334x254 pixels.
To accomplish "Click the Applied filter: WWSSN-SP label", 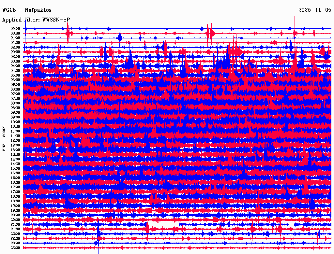I will click(36, 20).
